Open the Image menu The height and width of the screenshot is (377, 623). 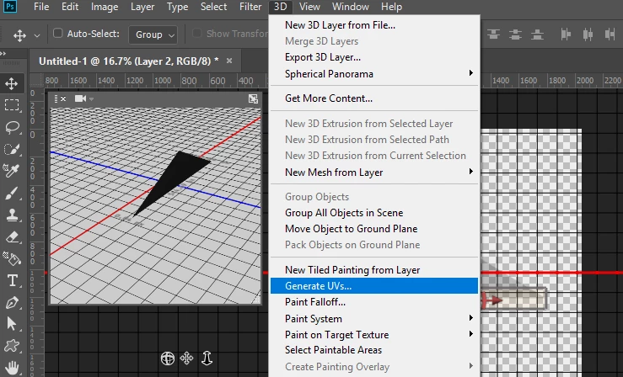point(105,7)
